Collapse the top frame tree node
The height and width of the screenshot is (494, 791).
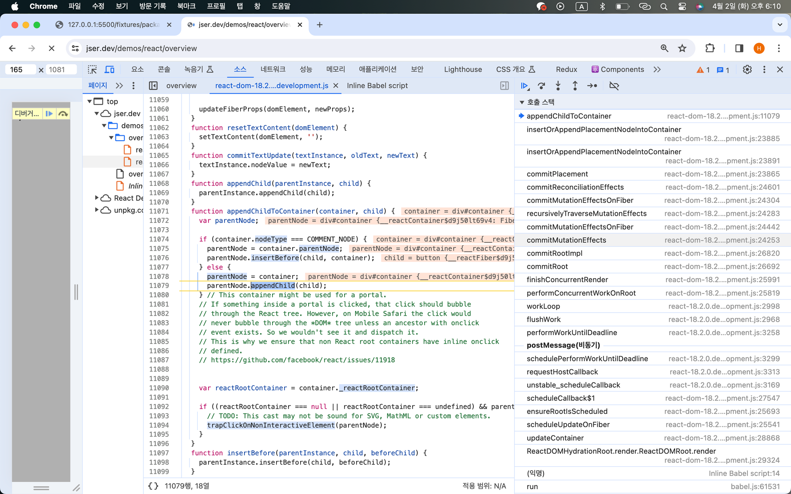[90, 102]
